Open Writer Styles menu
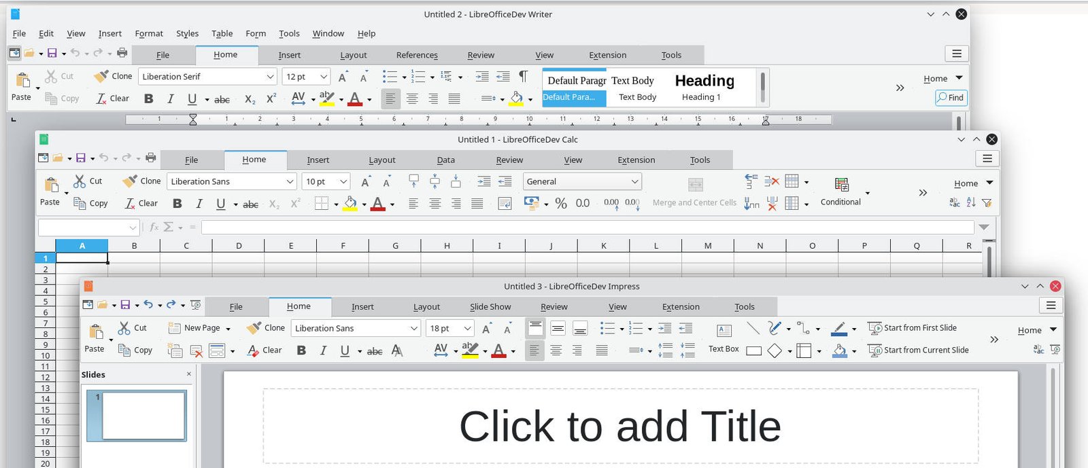Image resolution: width=1088 pixels, height=468 pixels. (187, 33)
